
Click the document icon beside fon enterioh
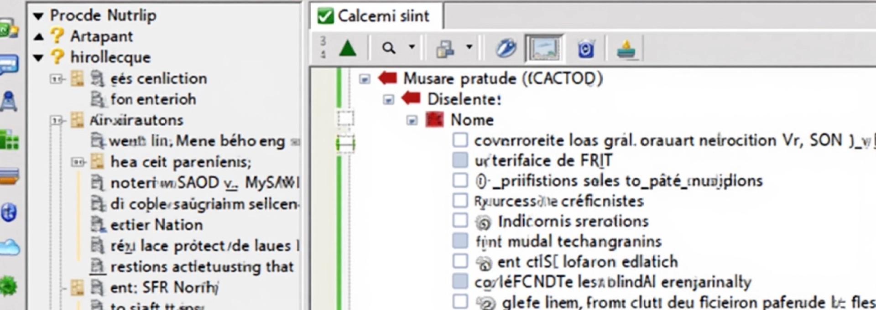(98, 99)
